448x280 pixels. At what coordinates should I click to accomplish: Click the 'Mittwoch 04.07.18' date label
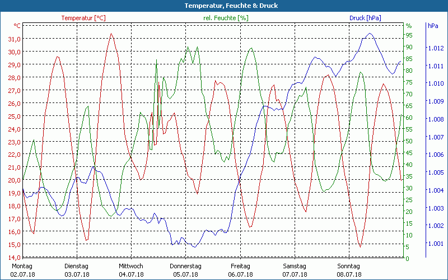(x=131, y=270)
